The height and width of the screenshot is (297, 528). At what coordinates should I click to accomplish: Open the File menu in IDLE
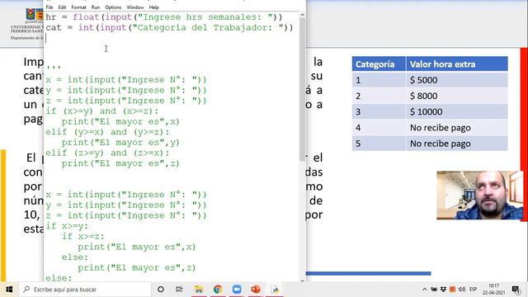click(49, 7)
